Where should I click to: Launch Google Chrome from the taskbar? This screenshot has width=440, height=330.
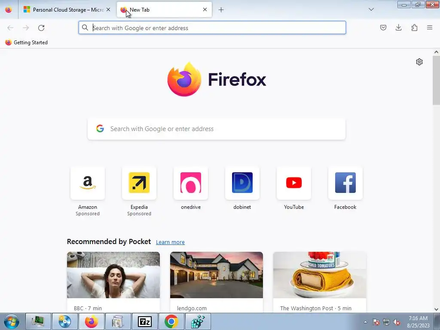click(171, 321)
